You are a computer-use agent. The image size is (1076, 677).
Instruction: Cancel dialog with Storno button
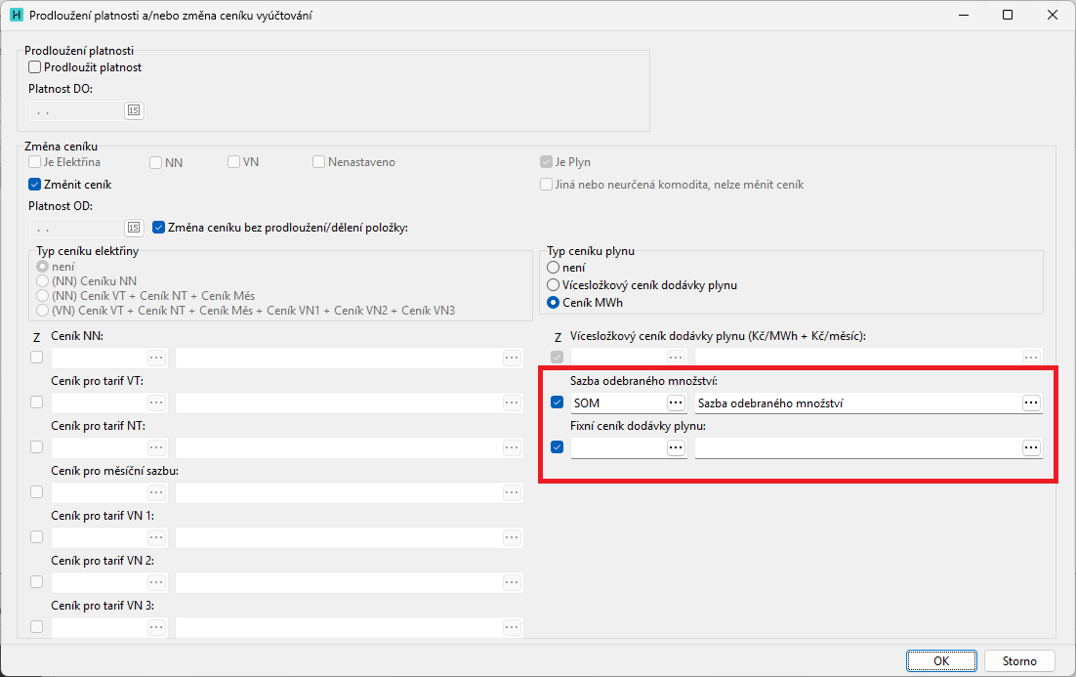1019,660
